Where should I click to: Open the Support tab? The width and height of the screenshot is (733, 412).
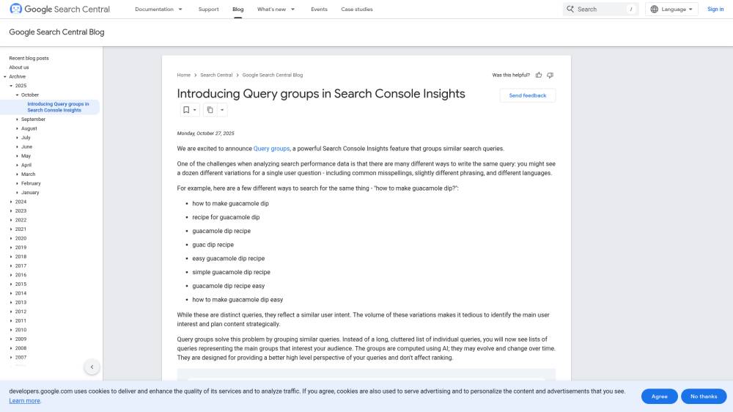tap(208, 9)
